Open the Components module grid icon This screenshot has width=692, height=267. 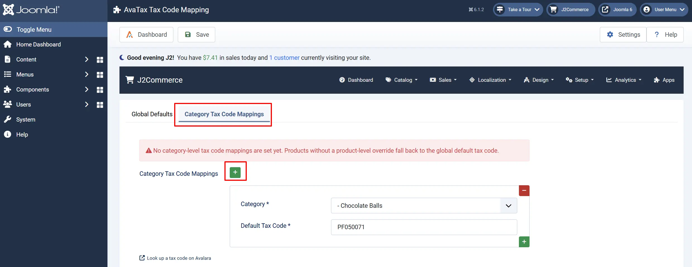(x=100, y=90)
